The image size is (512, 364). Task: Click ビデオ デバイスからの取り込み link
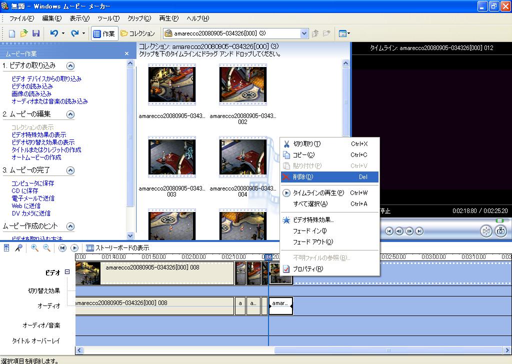click(x=46, y=78)
